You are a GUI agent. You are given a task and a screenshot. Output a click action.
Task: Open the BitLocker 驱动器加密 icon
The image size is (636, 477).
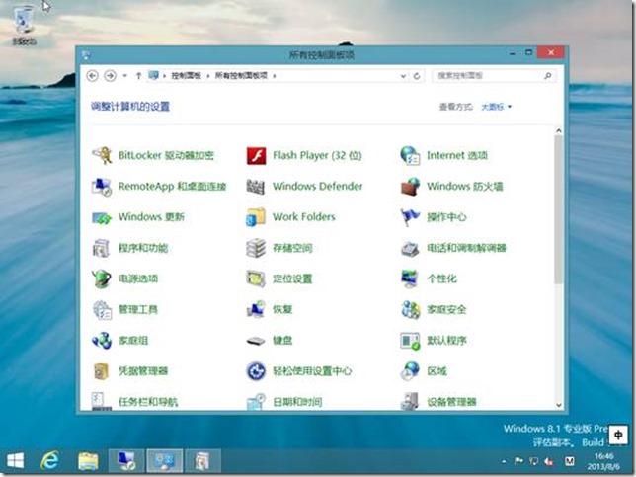click(102, 155)
